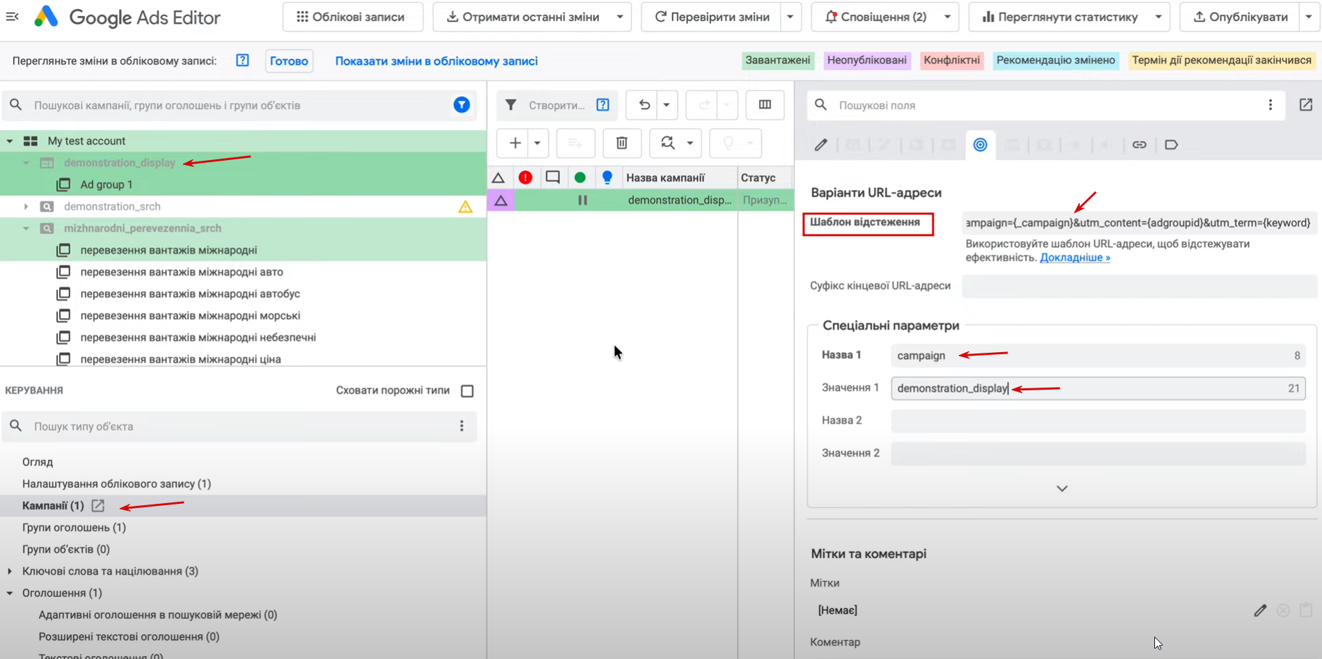The width and height of the screenshot is (1322, 659).
Task: Open help next to the Створити filter
Action: (x=603, y=105)
